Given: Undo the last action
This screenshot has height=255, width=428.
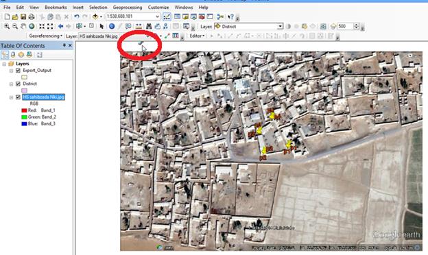Looking at the screenshot, I should click(77, 17).
